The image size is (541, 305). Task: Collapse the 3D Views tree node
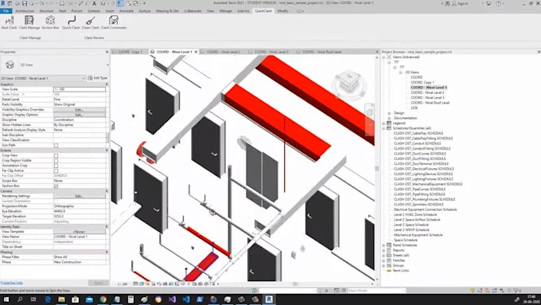[400, 72]
